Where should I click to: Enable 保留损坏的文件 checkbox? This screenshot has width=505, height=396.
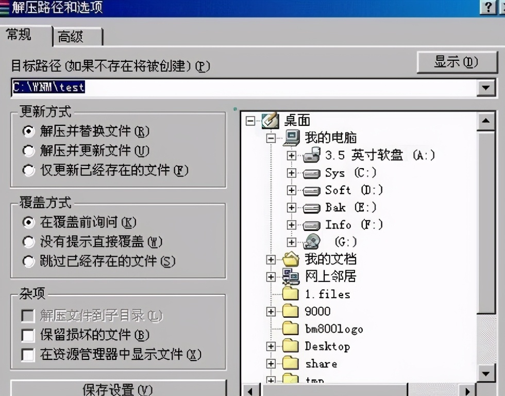coord(28,336)
